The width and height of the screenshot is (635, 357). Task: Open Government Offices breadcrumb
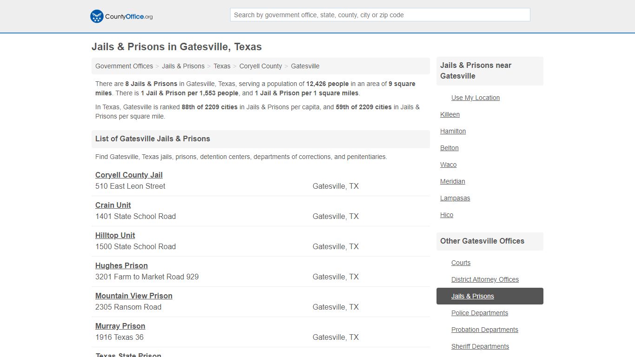(x=124, y=66)
